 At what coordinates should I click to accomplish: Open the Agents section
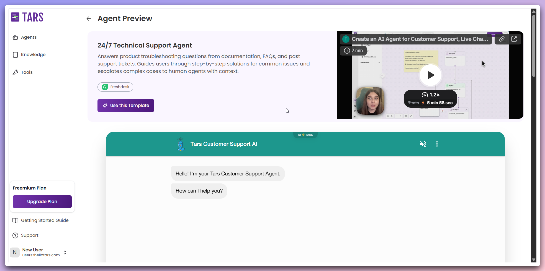coord(25,37)
